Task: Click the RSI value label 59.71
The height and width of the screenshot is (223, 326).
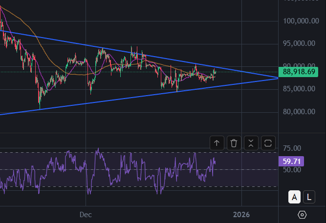Action: (x=291, y=162)
